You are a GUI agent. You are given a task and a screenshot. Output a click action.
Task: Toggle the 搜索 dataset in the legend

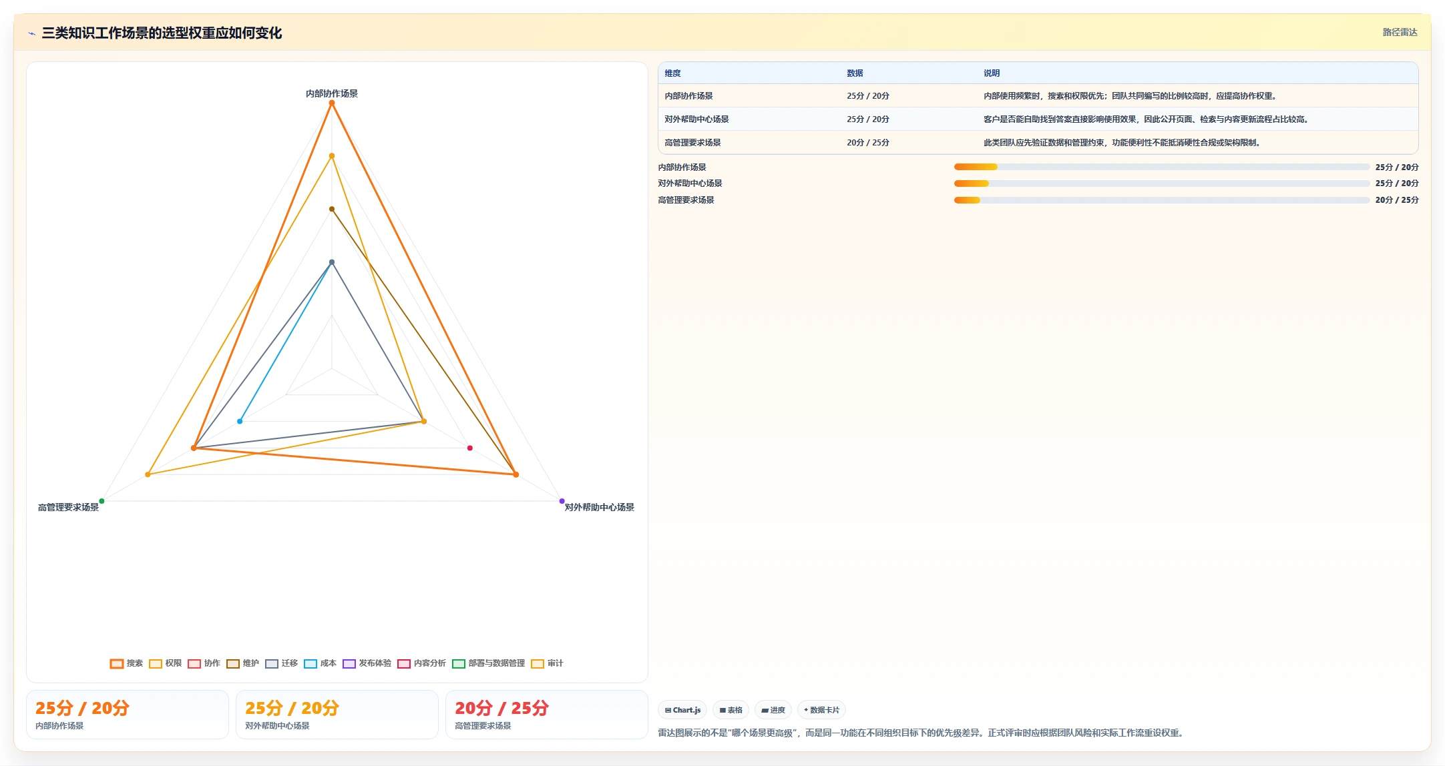point(126,663)
